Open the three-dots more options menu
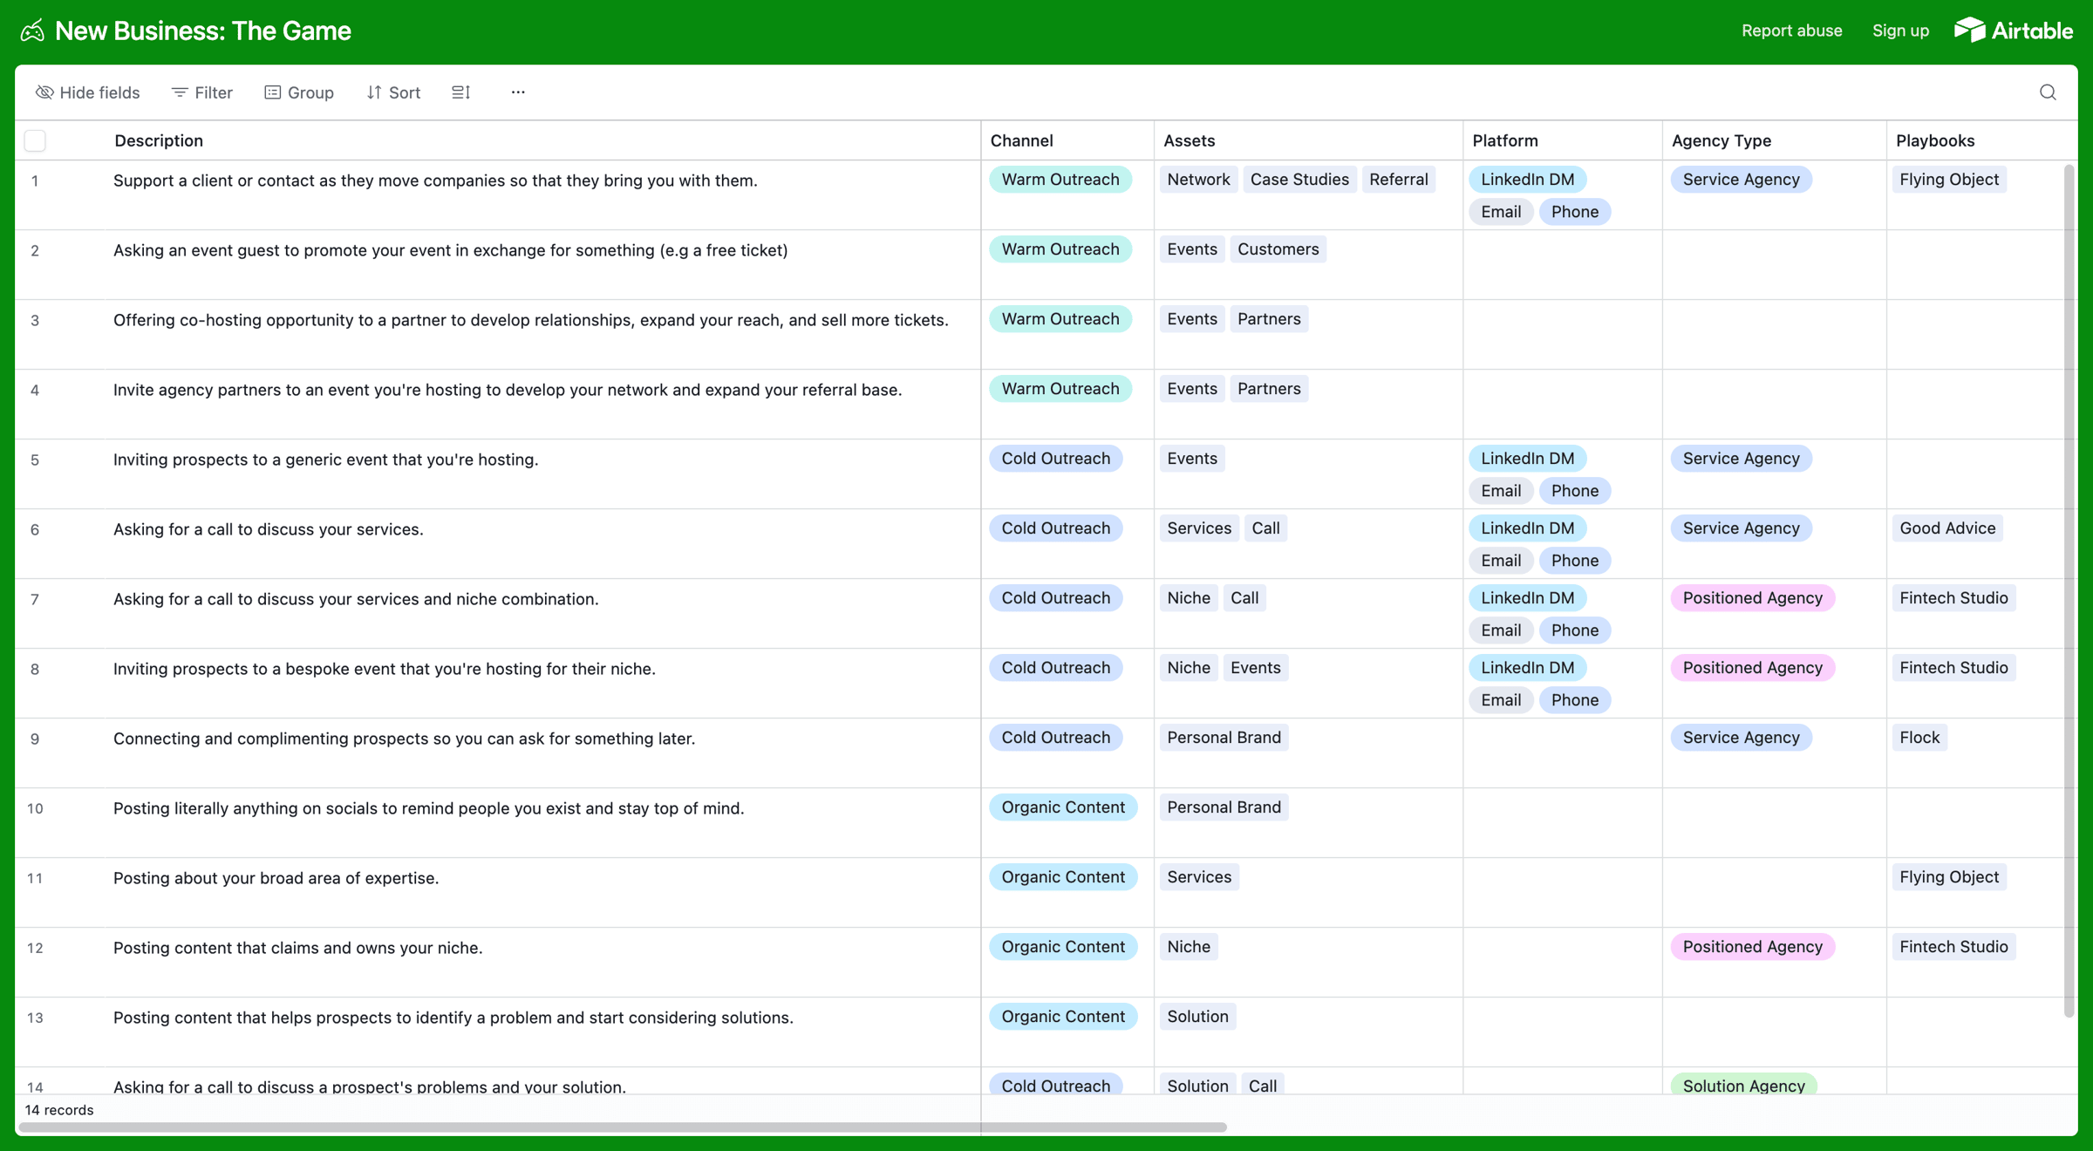The height and width of the screenshot is (1151, 2093). coord(518,92)
